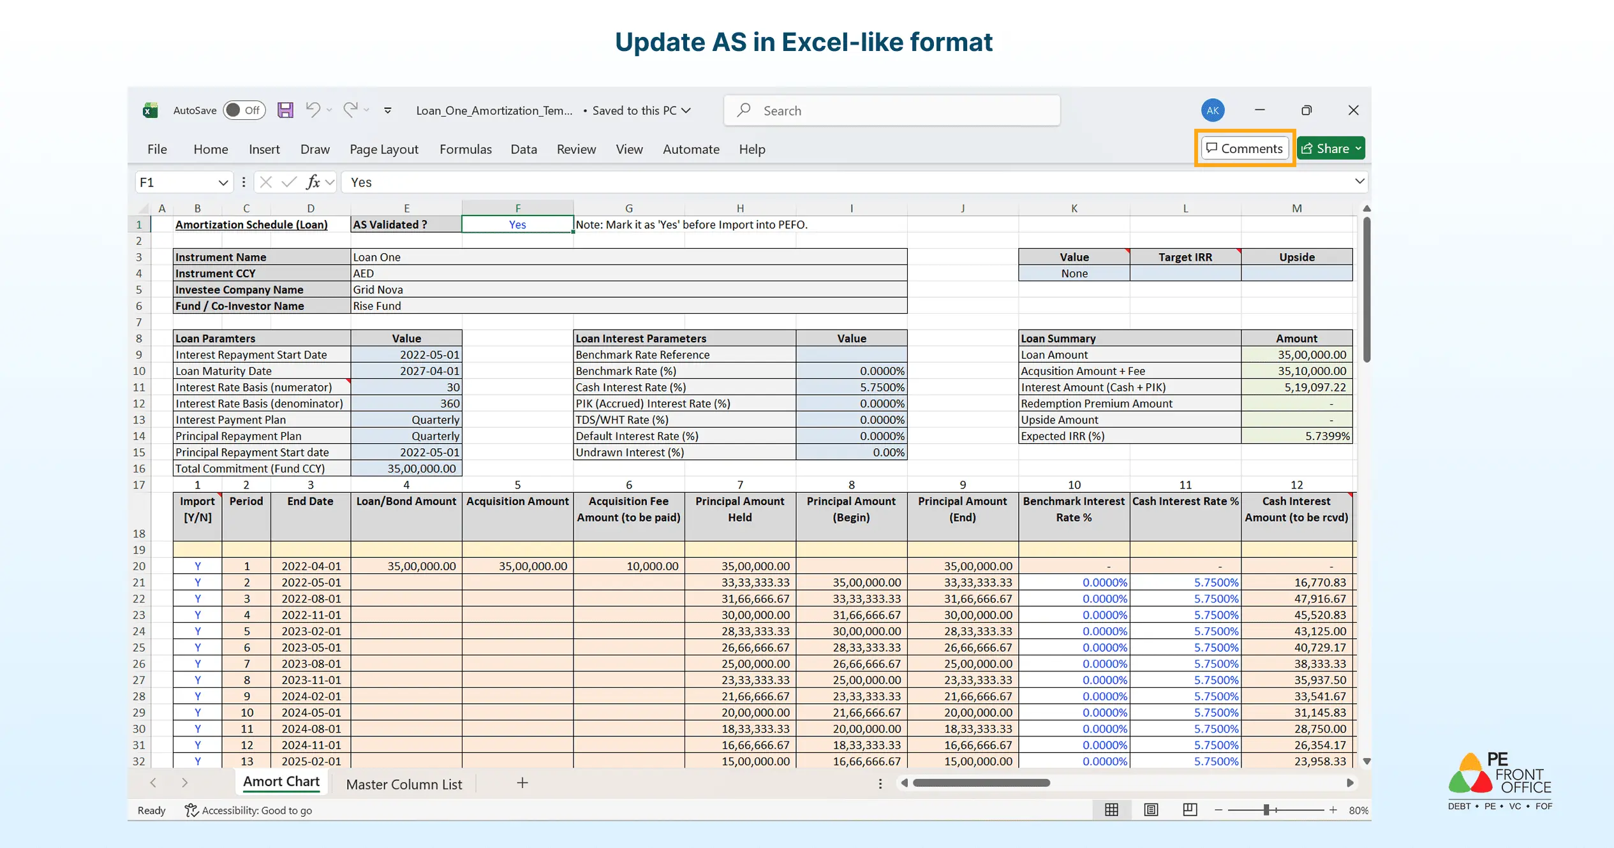This screenshot has height=848, width=1614.
Task: Switch to Page Layout view icon
Action: [x=1151, y=810]
